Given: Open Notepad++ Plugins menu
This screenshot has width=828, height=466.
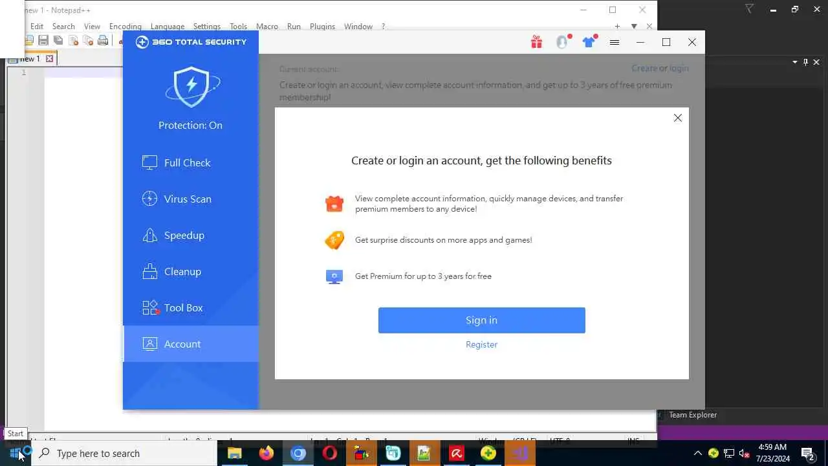Looking at the screenshot, I should tap(322, 27).
